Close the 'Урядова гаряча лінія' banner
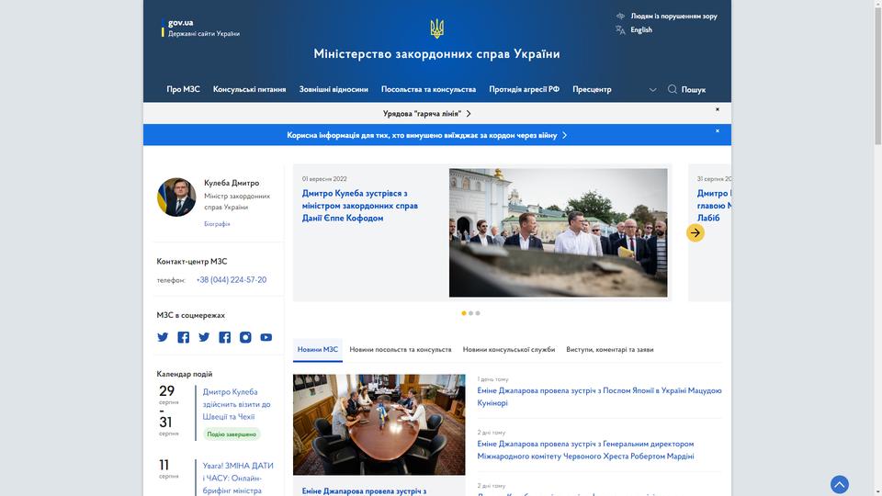 718,109
